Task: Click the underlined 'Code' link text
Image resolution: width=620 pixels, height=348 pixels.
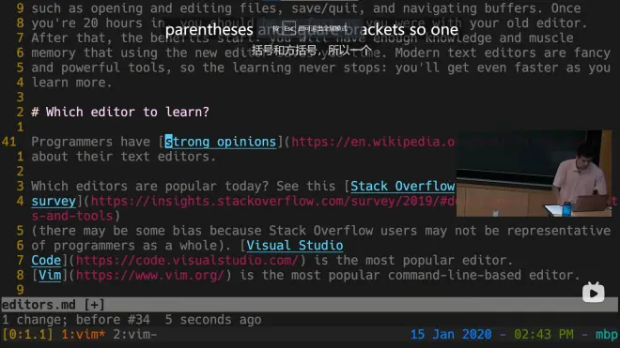Action: pyautogui.click(x=46, y=261)
